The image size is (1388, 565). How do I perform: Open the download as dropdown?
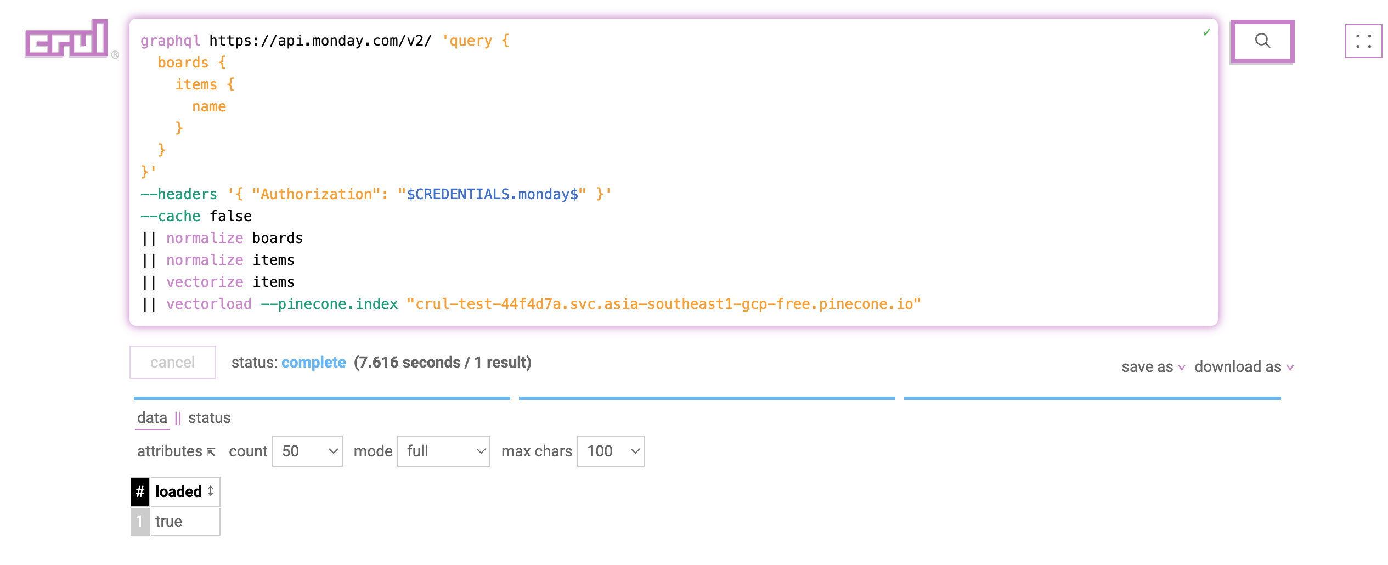[x=1244, y=366]
